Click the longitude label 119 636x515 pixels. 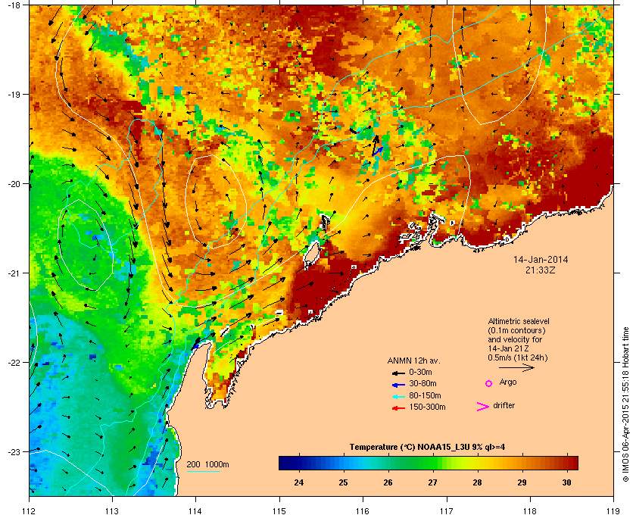click(613, 510)
